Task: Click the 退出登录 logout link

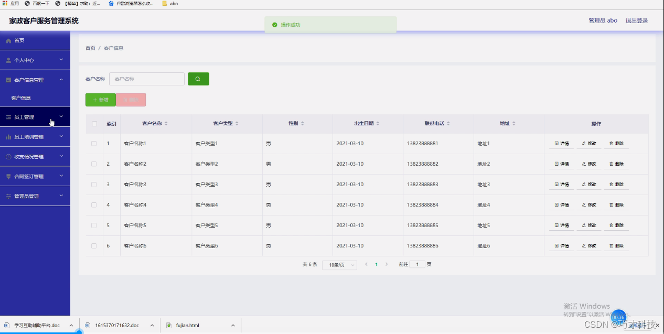Action: tap(637, 20)
